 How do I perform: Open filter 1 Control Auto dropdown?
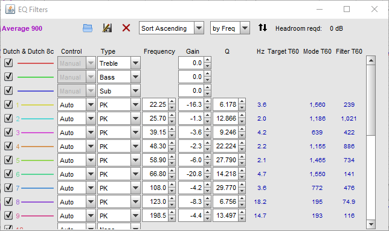click(91, 105)
